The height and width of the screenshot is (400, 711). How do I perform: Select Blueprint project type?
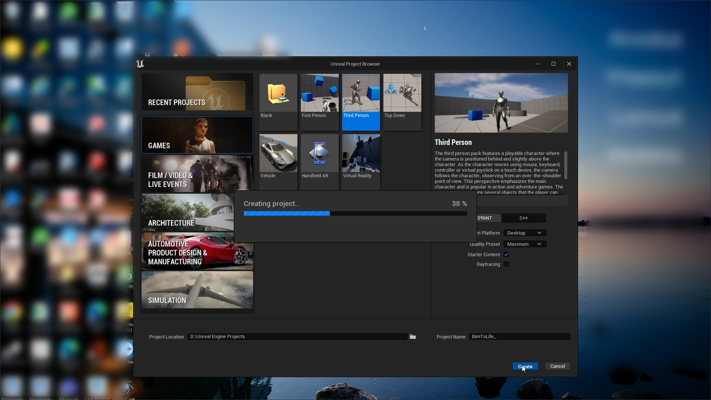point(489,218)
